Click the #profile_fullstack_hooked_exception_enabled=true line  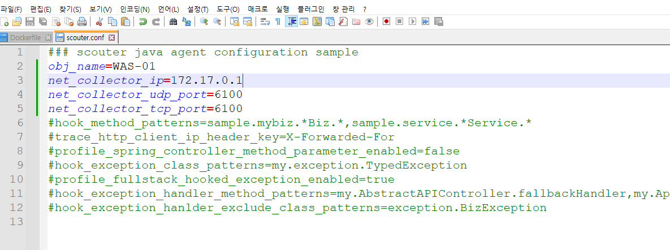(221, 179)
